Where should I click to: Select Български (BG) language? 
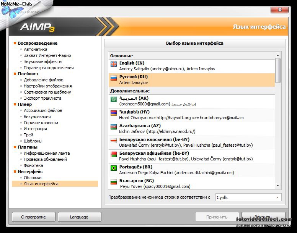click(192, 183)
